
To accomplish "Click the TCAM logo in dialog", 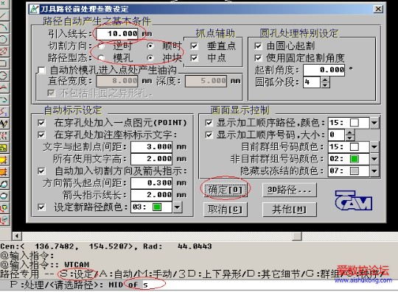I will point(354,201).
